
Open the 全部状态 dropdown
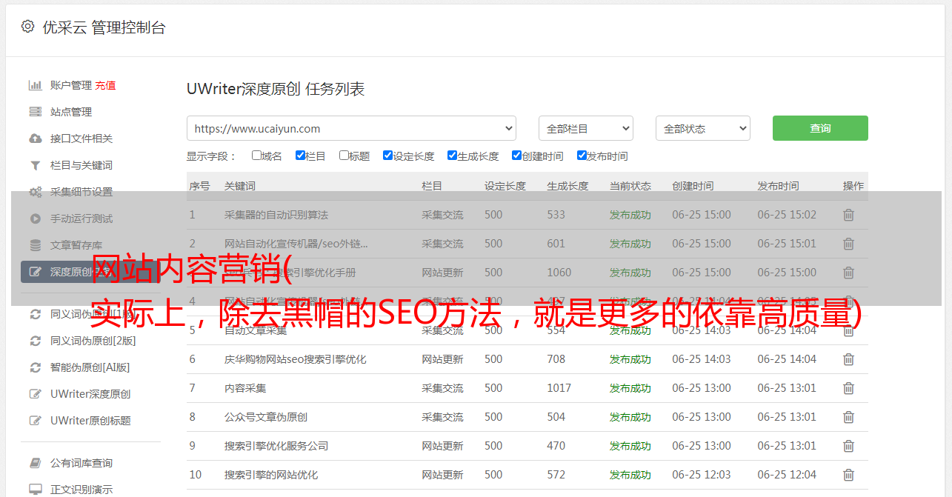[702, 128]
